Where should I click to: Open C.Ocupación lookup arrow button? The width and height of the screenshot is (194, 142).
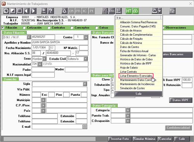coord(128,121)
